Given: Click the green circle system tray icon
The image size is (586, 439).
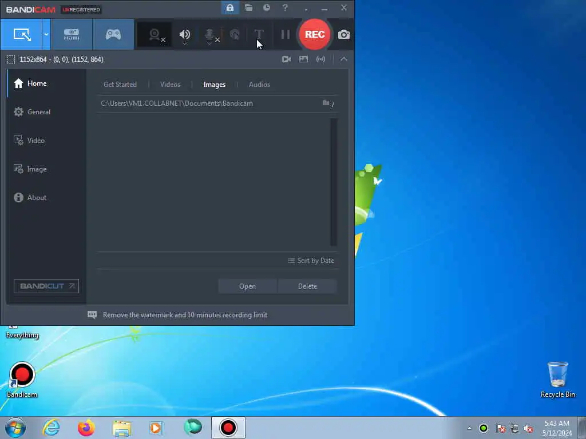Looking at the screenshot, I should pos(484,428).
